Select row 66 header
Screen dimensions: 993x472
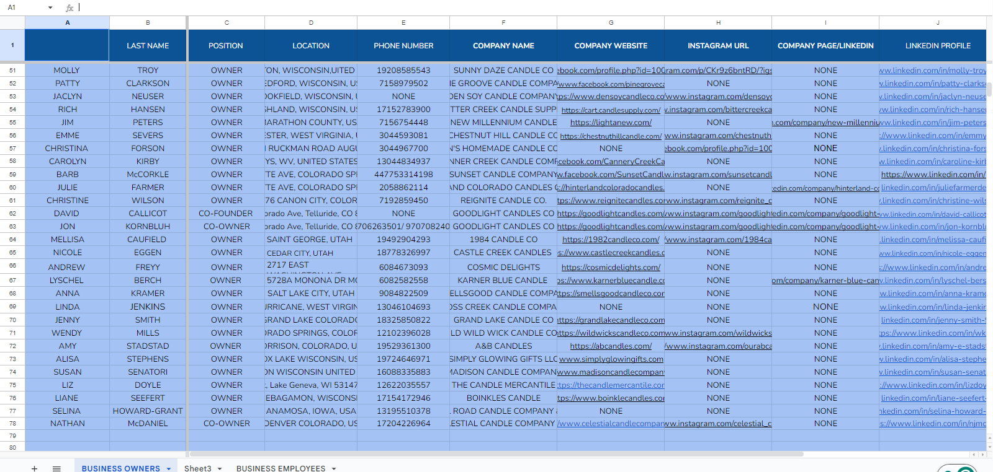(12, 266)
